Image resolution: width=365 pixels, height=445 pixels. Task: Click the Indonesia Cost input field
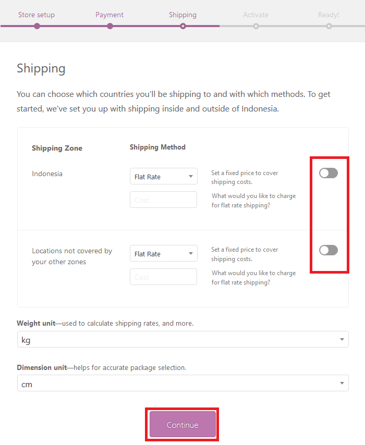pos(163,200)
